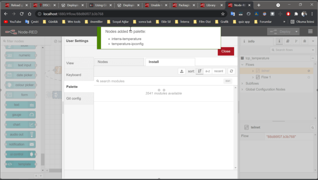This screenshot has width=318, height=180.
Task: Open the YouTube bookmark
Action: (x=12, y=22)
